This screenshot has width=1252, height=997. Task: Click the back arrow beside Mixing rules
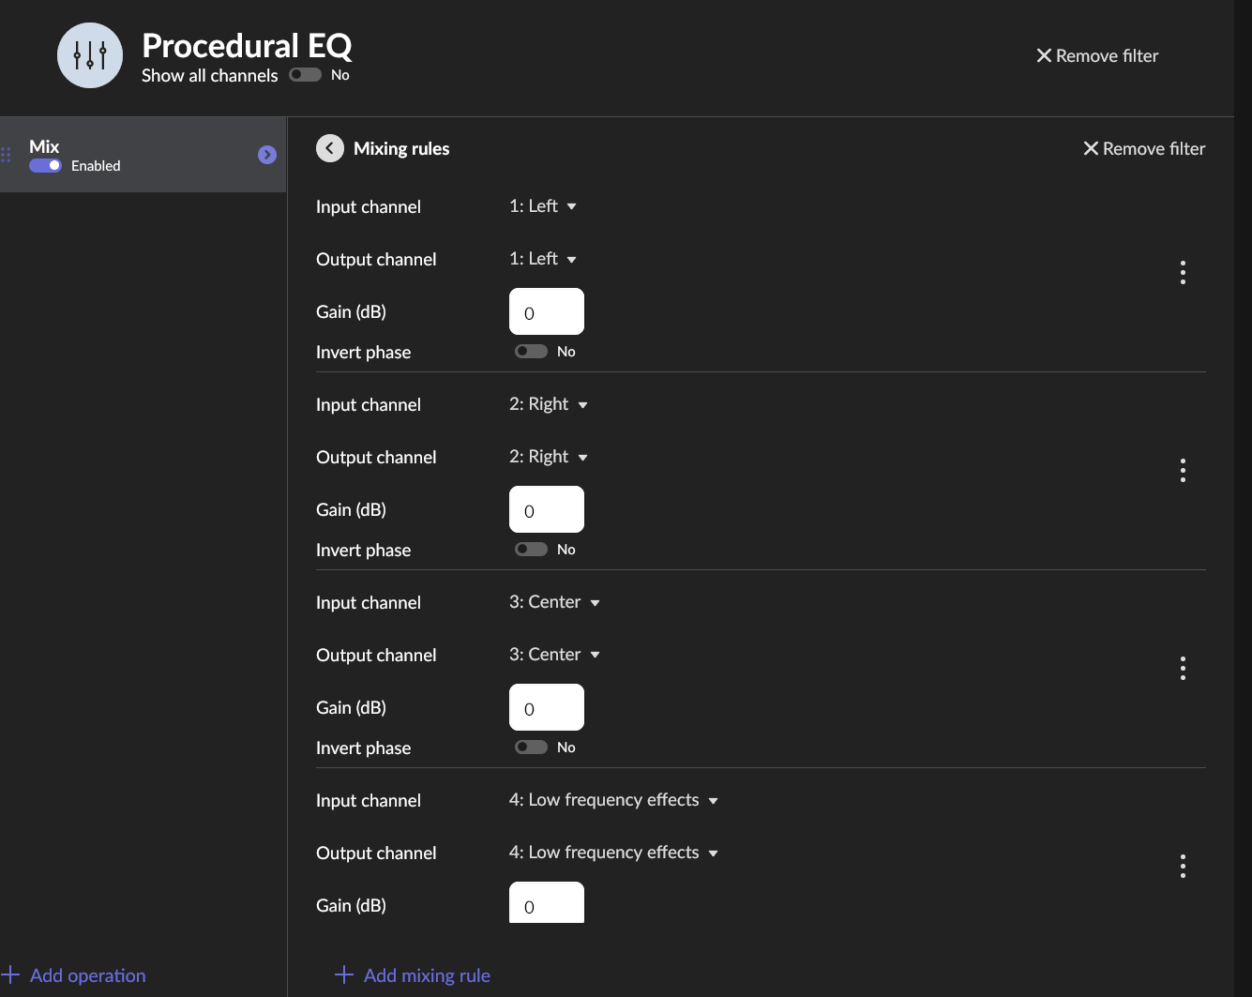coord(330,148)
